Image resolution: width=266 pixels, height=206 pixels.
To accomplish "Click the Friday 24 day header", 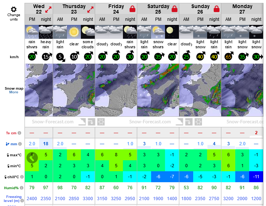I will point(116,9).
